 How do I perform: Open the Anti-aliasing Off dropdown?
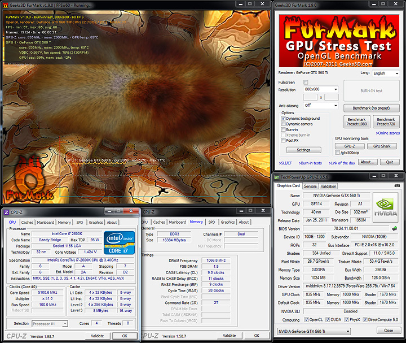(321, 105)
